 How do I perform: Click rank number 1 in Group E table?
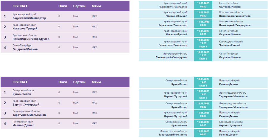click(x=5, y=16)
